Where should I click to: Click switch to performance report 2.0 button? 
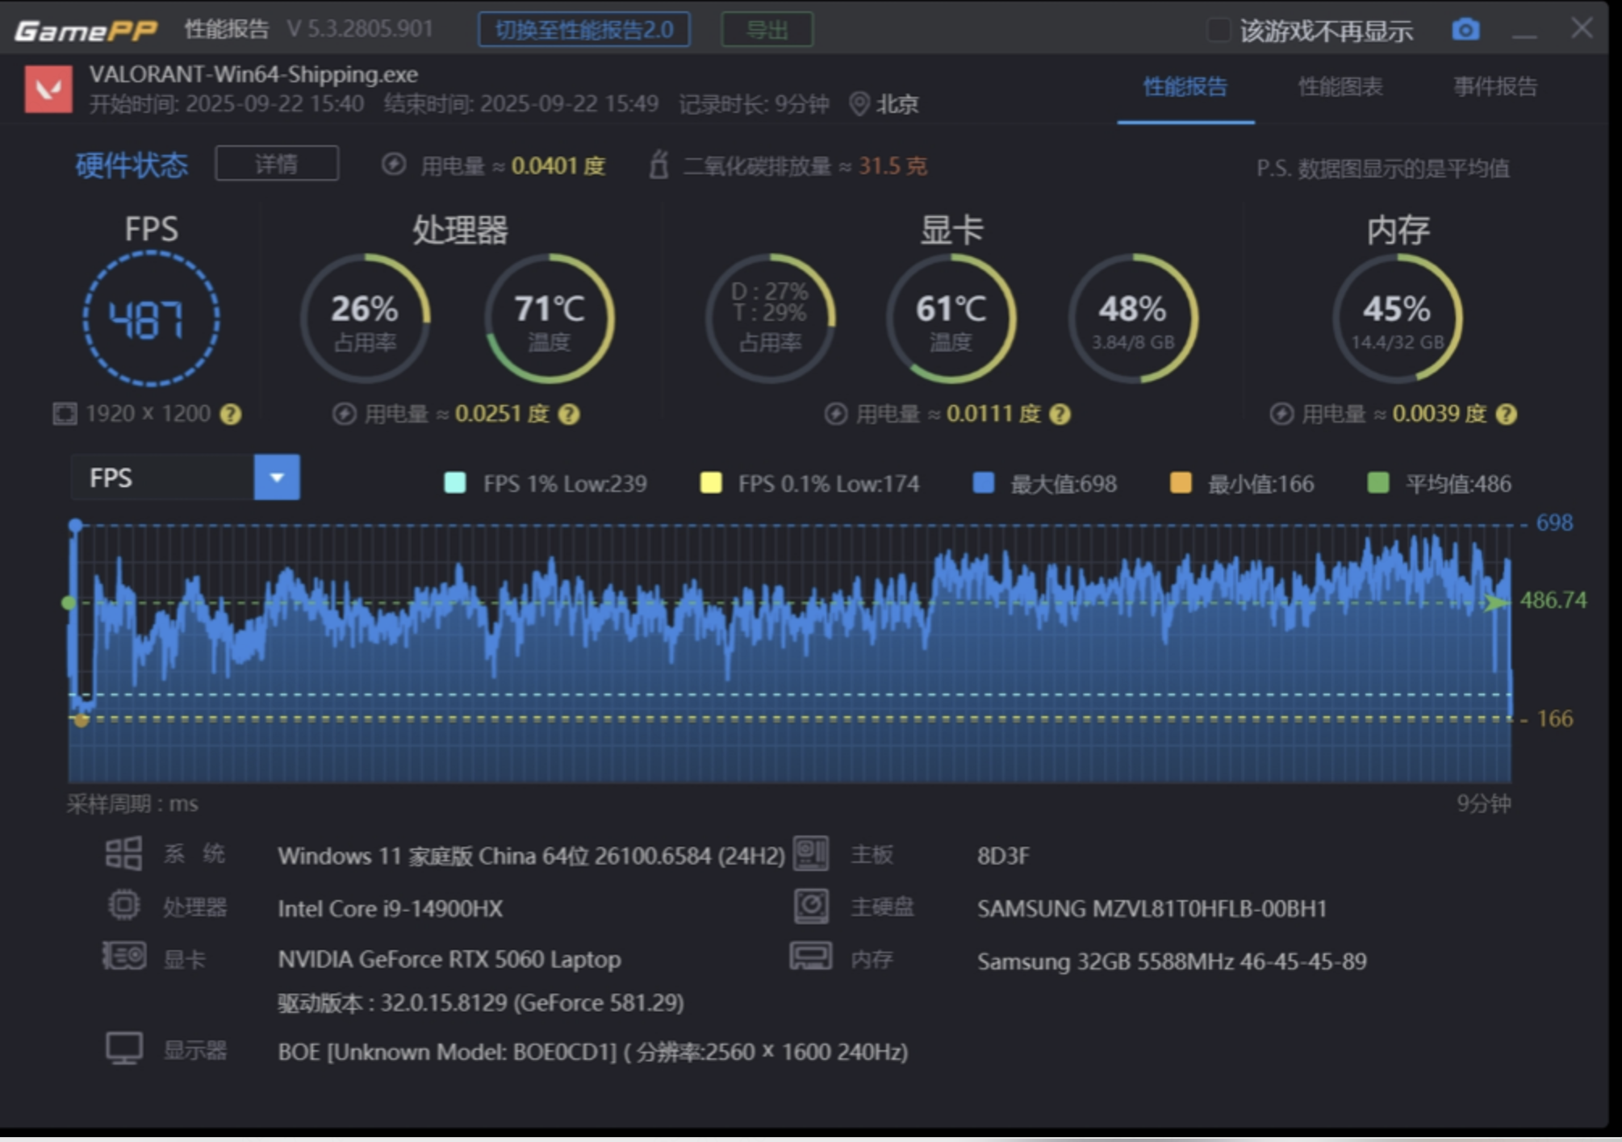tap(583, 30)
